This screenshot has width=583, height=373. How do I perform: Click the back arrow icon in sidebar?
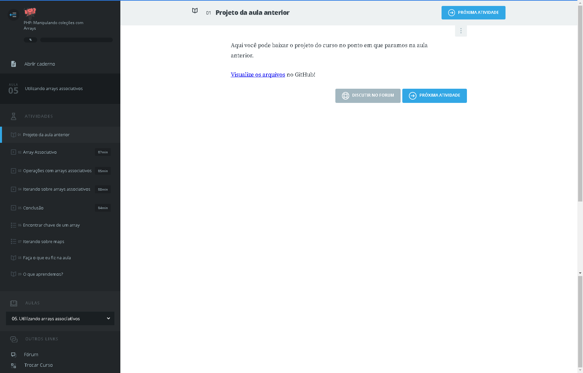click(13, 15)
